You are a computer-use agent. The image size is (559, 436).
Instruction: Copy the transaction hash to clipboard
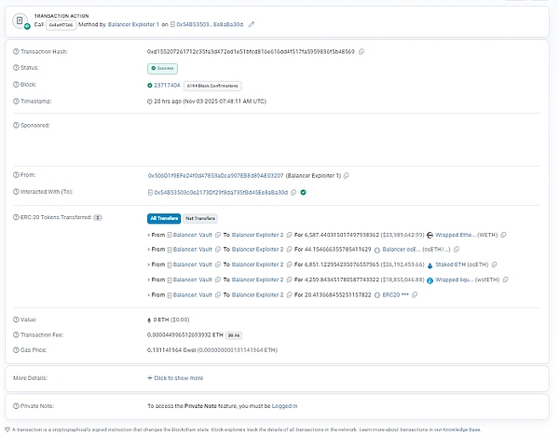tap(361, 51)
